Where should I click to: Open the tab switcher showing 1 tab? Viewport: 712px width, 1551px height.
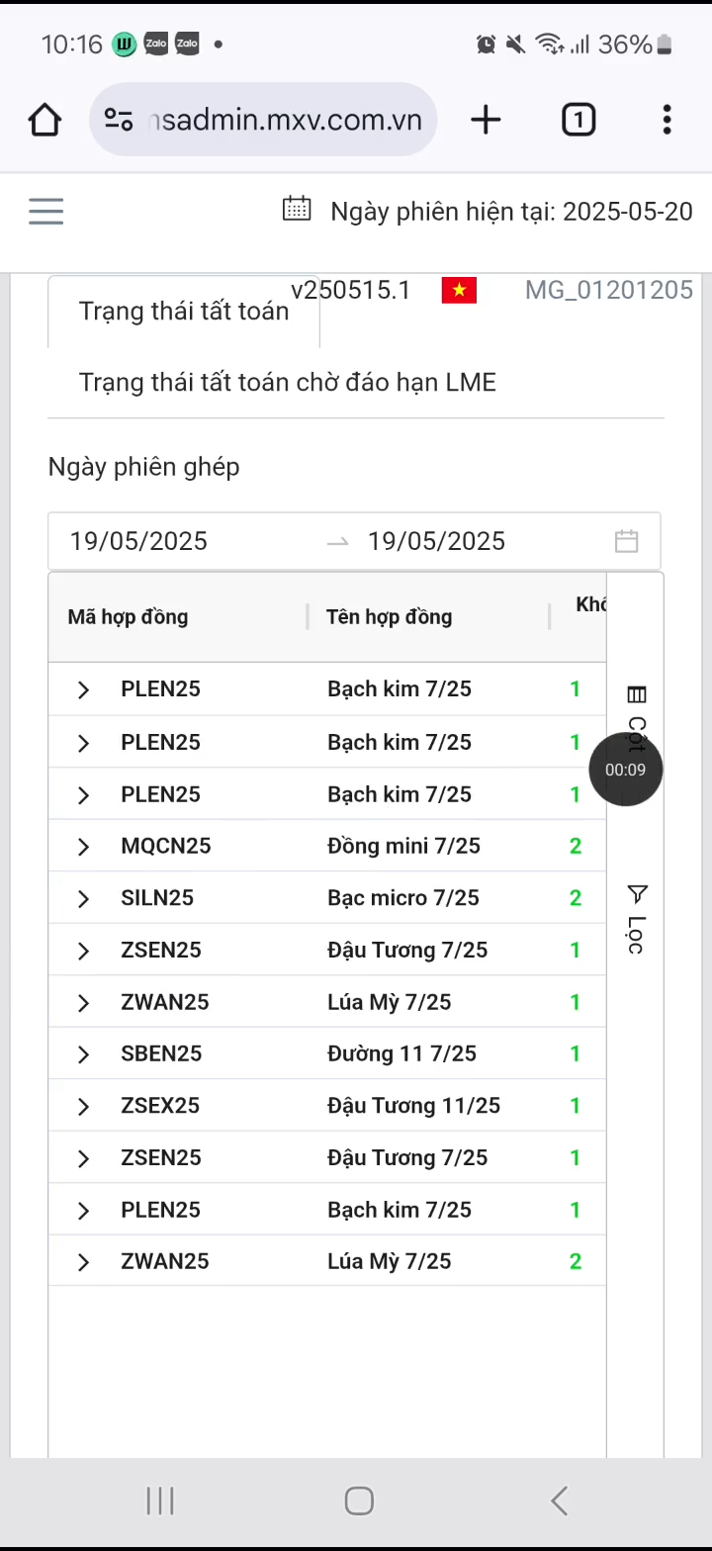pos(578,120)
